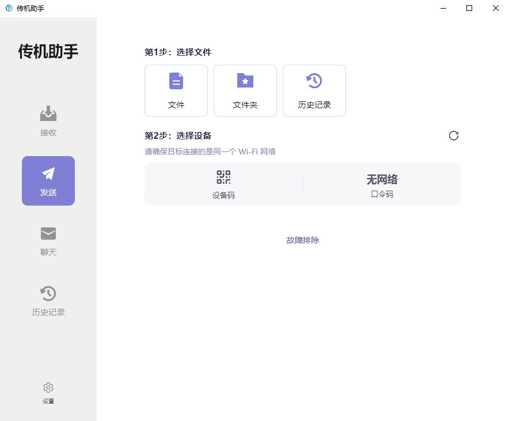509x421 pixels.
Task: Open Chat via the envelope 聊天 icon
Action: pos(48,234)
